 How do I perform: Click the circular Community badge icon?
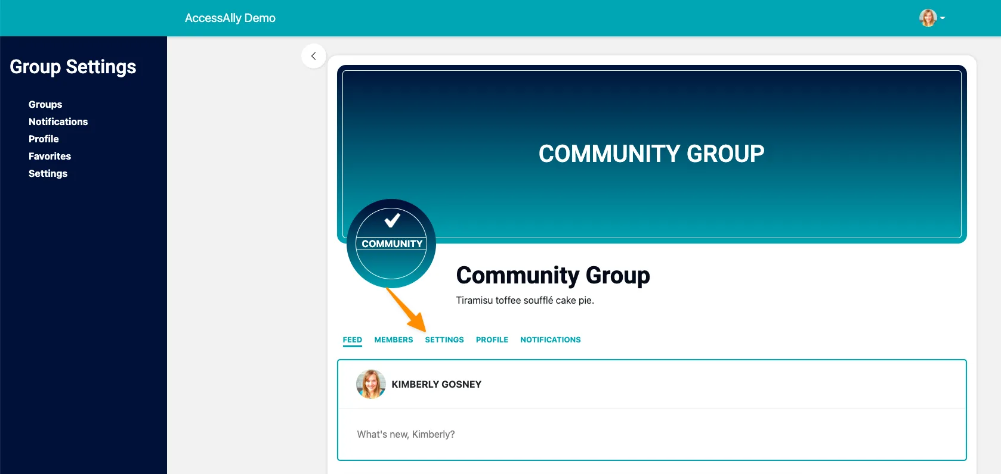[391, 244]
